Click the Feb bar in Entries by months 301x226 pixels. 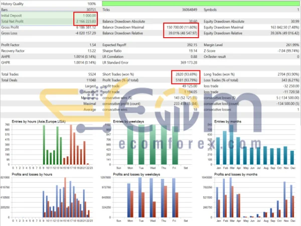[x=224, y=148]
